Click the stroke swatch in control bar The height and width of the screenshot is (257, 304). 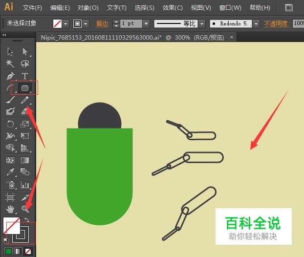click(77, 24)
